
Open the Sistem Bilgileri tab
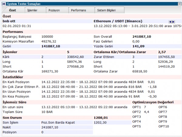[x=110, y=10]
